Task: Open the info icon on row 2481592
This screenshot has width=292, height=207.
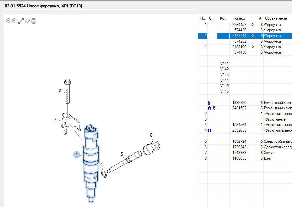Action: (x=209, y=108)
